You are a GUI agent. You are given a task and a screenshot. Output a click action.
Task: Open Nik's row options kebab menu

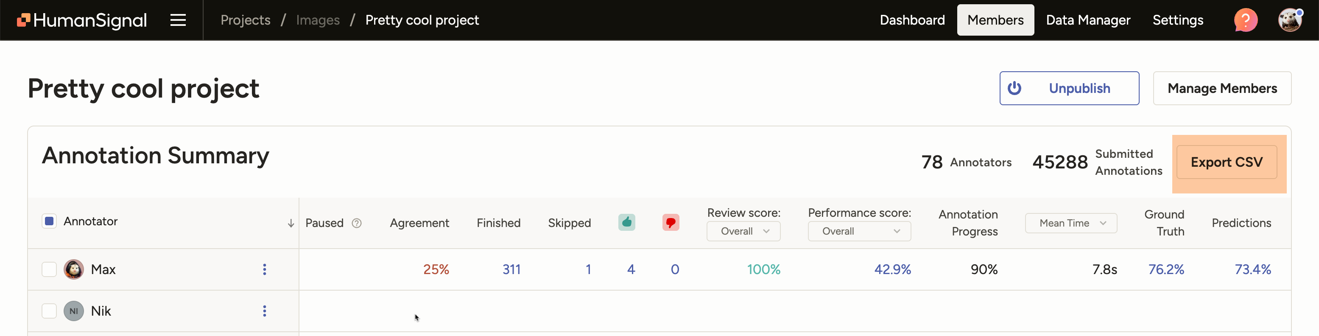(264, 311)
